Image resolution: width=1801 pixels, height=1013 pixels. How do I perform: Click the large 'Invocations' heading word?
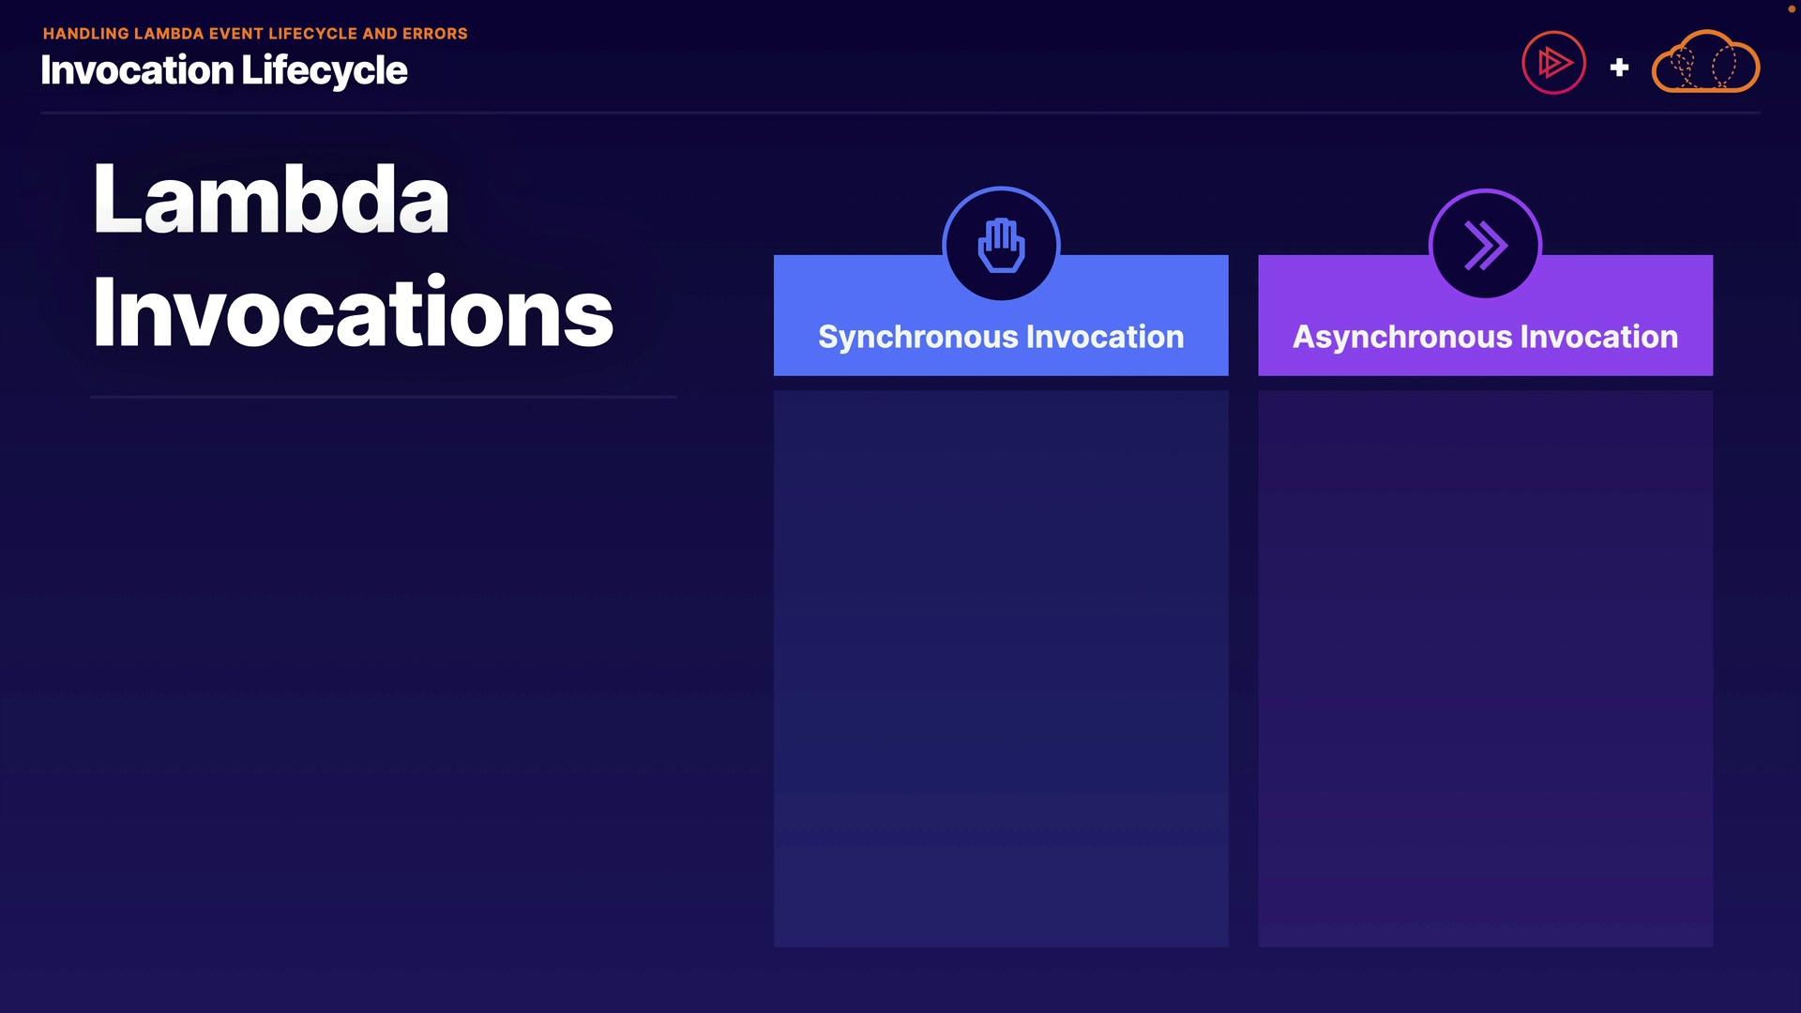[353, 312]
